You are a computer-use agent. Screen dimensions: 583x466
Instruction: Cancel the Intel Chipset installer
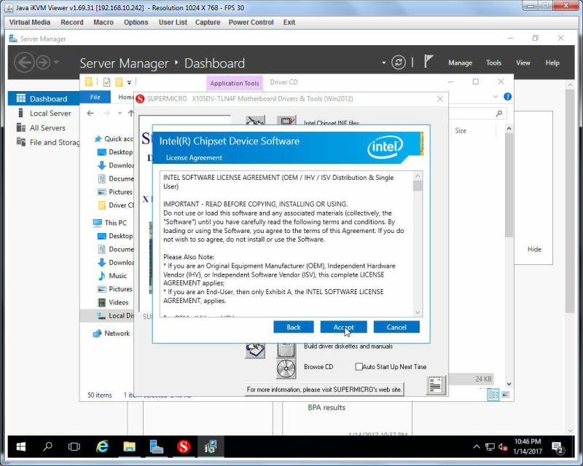(396, 327)
